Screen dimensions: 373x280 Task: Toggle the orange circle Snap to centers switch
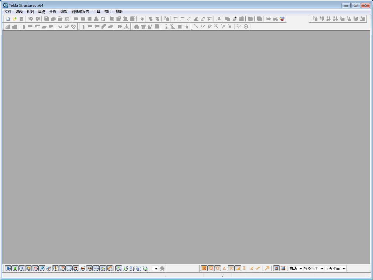tap(217, 268)
